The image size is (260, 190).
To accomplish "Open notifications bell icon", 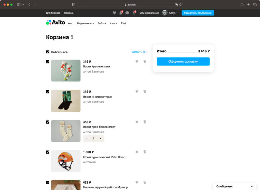I will pyautogui.click(x=121, y=13).
